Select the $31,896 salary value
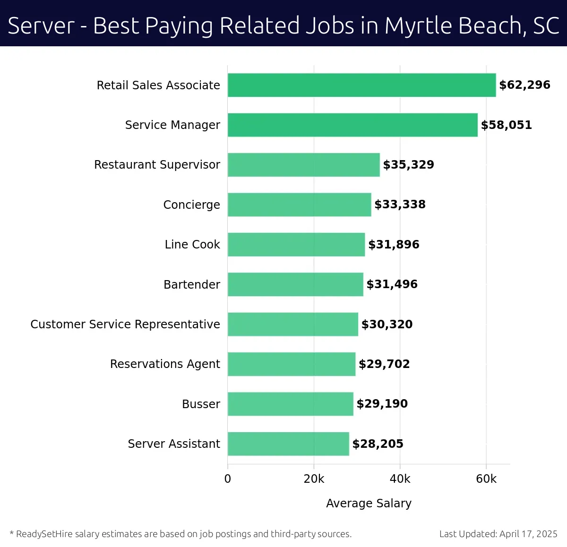Viewport: 567px width, 547px height. (x=394, y=245)
